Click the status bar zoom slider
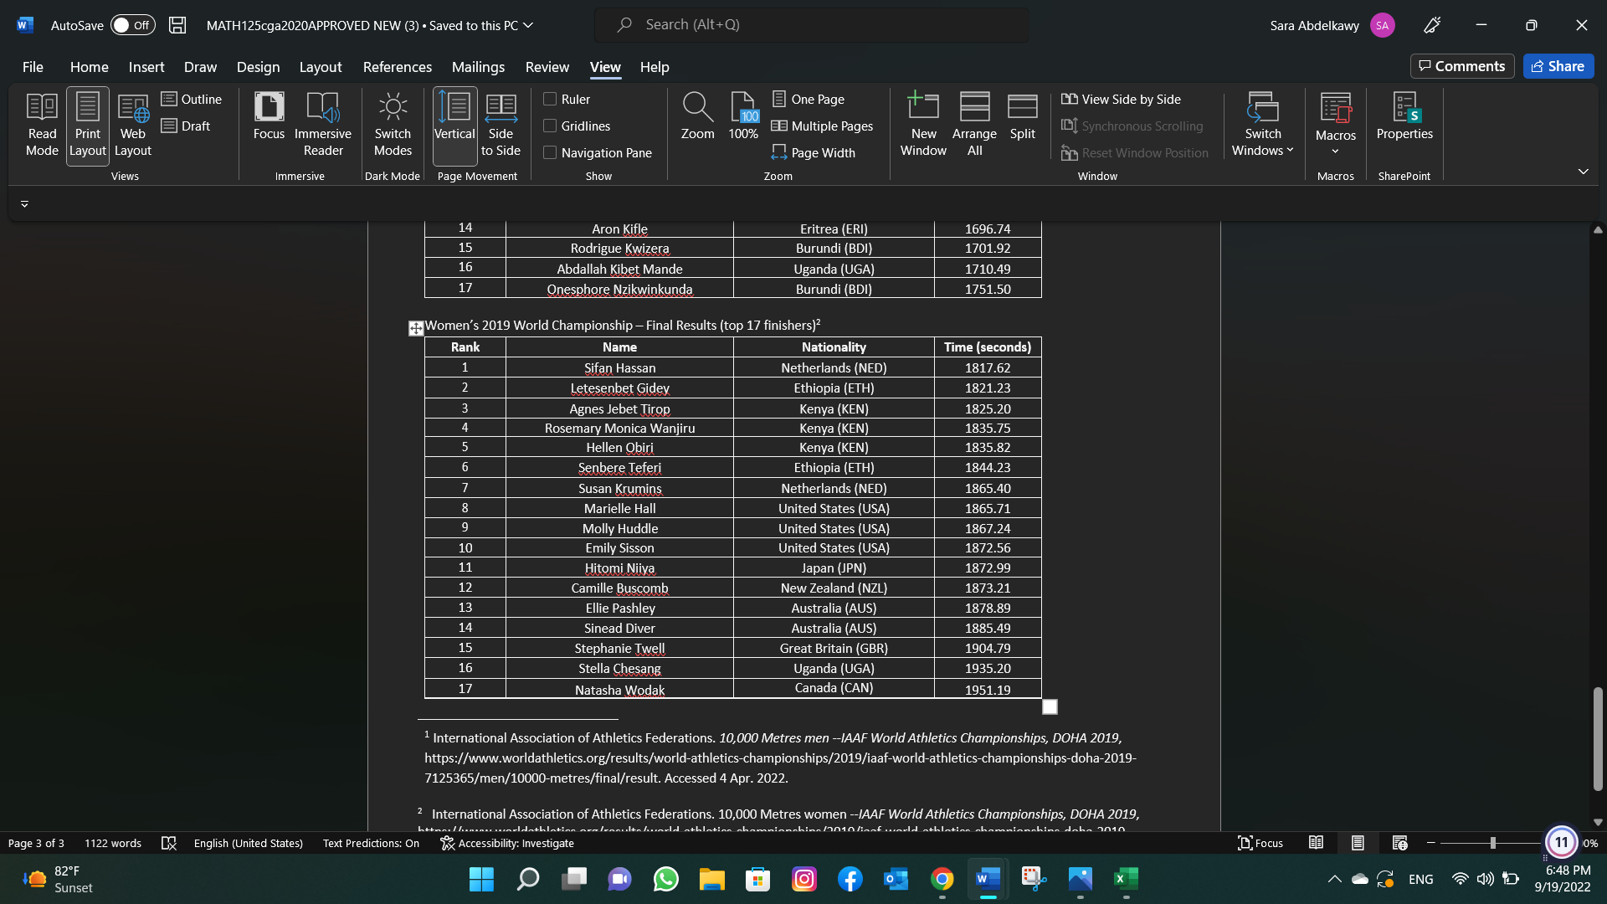1607x904 pixels. [1492, 843]
